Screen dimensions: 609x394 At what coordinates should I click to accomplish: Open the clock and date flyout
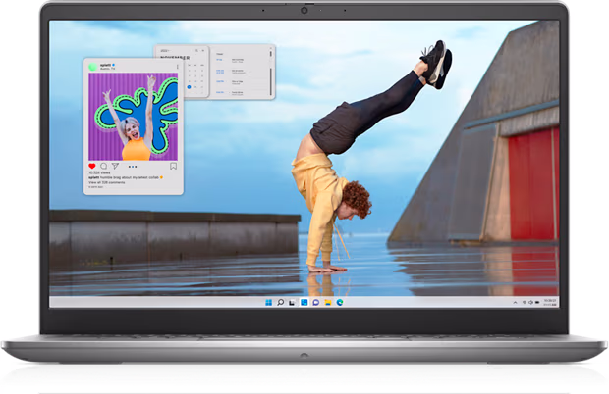tap(549, 303)
